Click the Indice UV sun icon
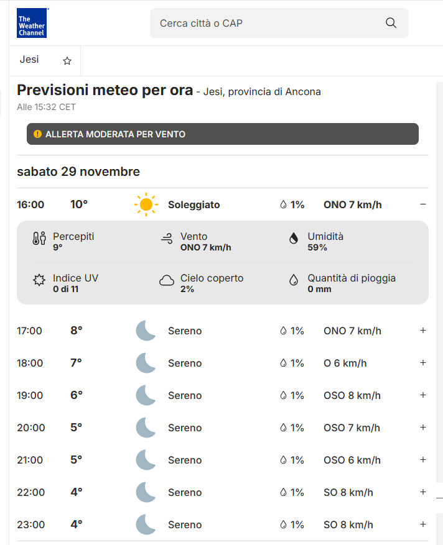 (39, 280)
